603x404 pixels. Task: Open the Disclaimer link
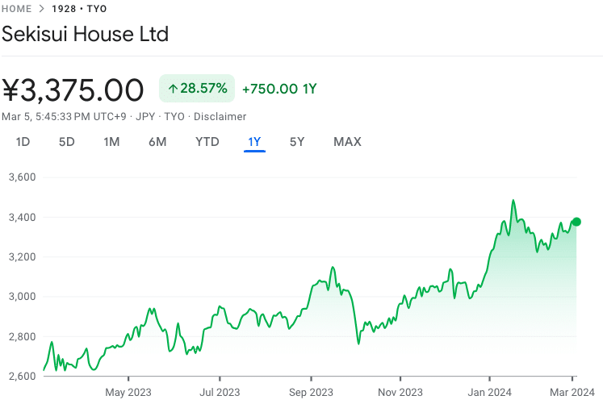point(220,116)
